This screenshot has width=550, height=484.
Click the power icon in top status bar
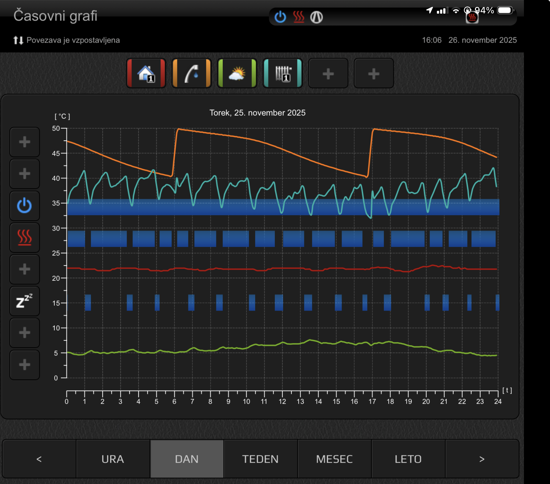point(280,17)
